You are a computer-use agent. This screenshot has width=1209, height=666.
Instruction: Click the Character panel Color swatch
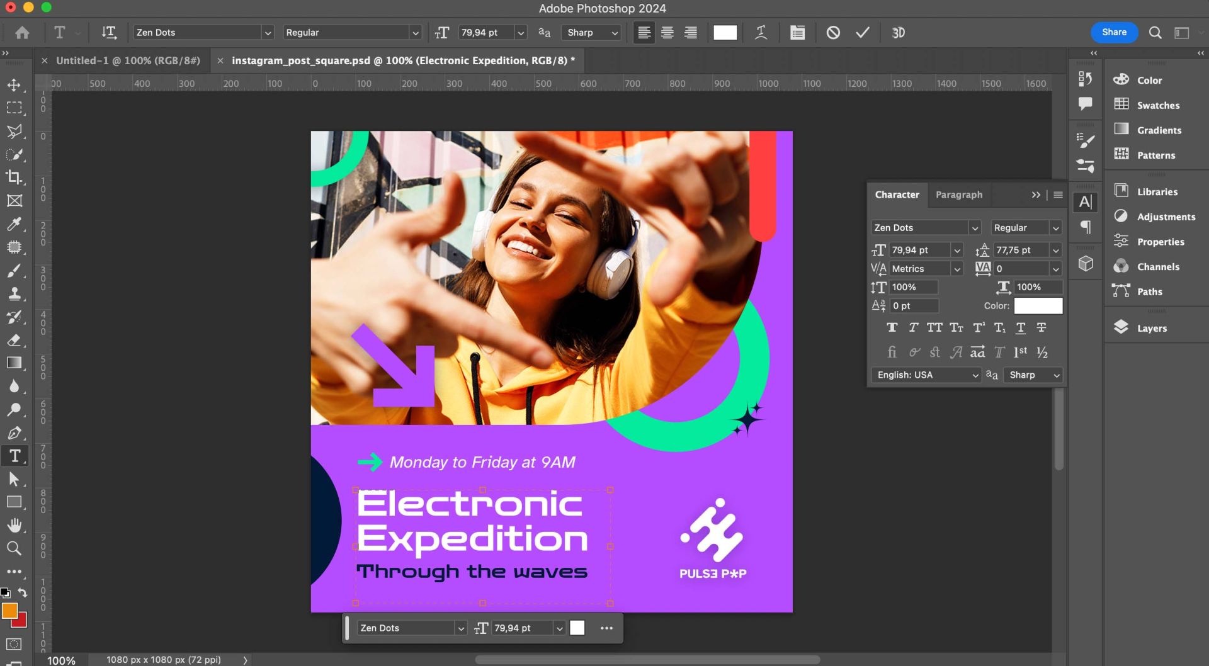(x=1038, y=306)
